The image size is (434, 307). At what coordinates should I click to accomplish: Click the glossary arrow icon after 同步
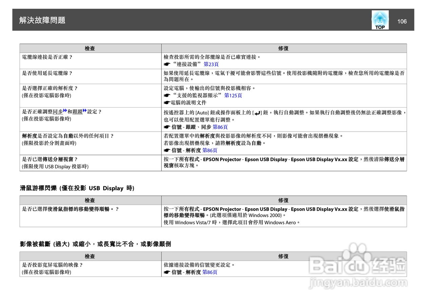(x=65, y=111)
